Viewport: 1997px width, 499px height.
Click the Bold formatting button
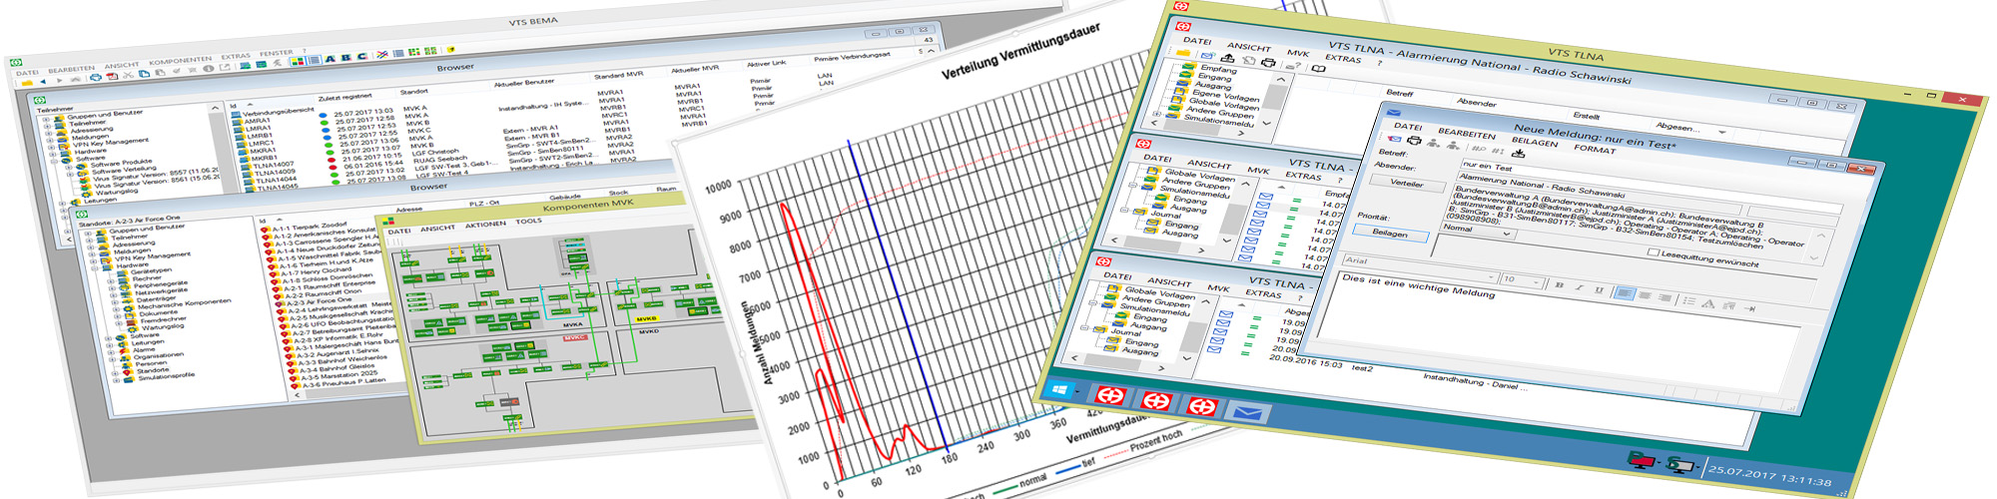point(1559,285)
